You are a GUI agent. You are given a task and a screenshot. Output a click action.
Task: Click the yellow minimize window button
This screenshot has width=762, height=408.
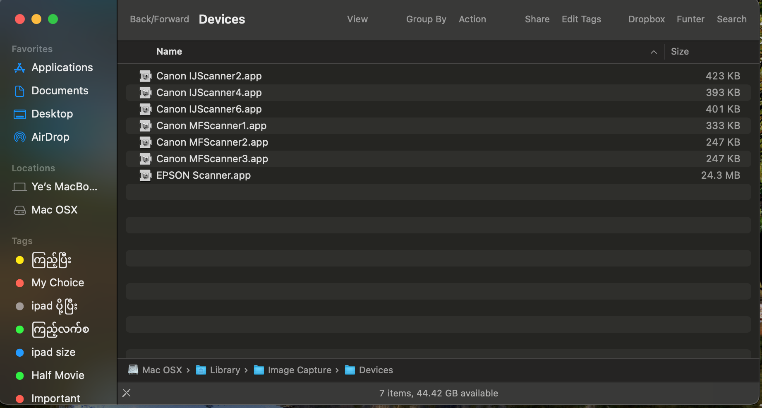pos(36,19)
